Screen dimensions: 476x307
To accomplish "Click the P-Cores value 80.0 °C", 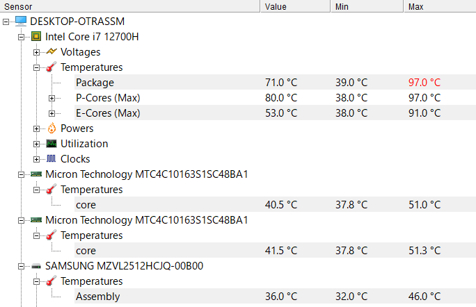I will coord(281,97).
